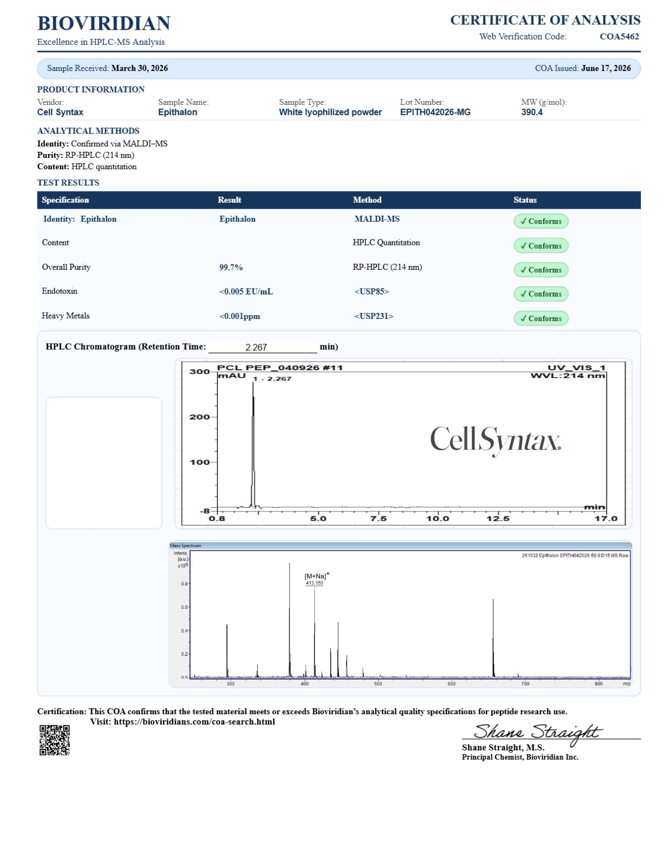Click the retention time field 2.267
The height and width of the screenshot is (865, 668).
pos(263,347)
